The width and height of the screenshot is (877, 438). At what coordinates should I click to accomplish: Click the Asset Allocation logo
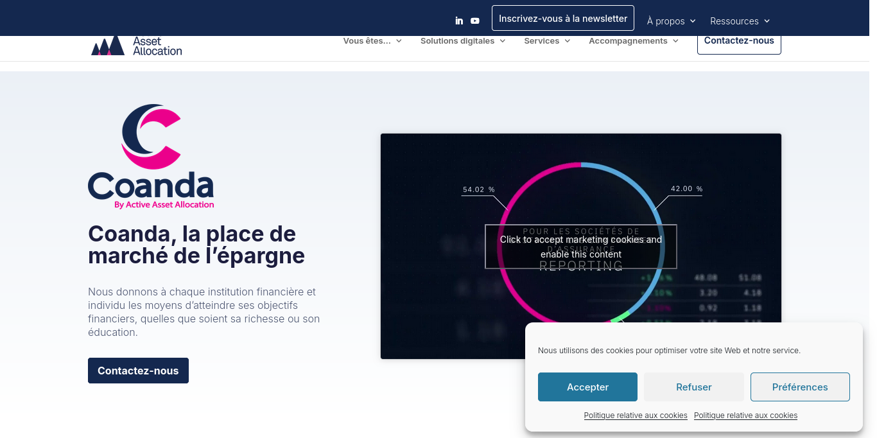135,46
